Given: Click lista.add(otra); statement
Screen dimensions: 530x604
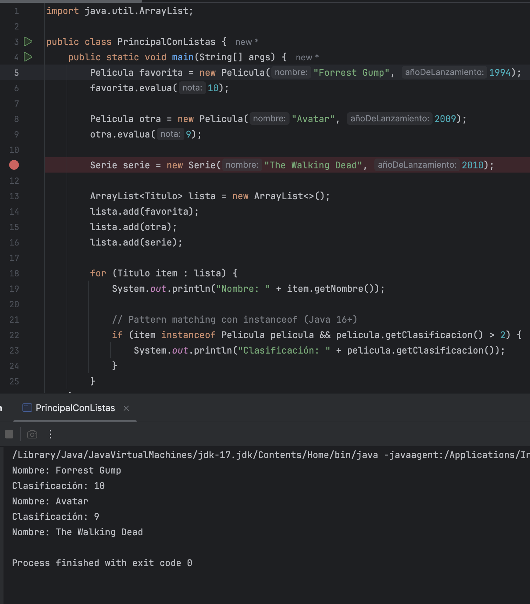Looking at the screenshot, I should 134,227.
